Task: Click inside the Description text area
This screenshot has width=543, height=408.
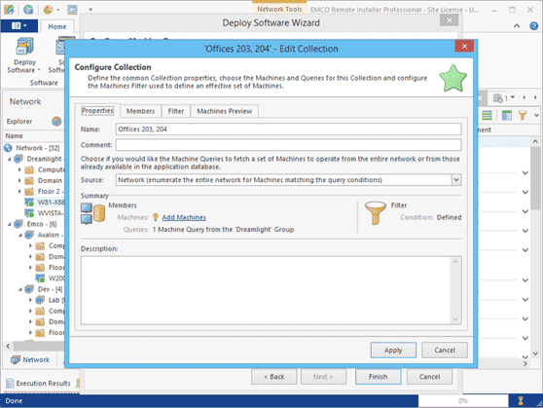Action: point(266,290)
